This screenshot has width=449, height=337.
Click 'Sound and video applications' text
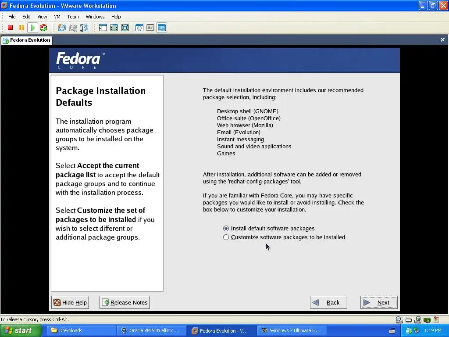(254, 147)
